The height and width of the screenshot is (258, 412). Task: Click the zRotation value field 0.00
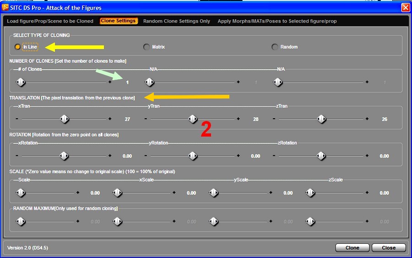(x=384, y=156)
